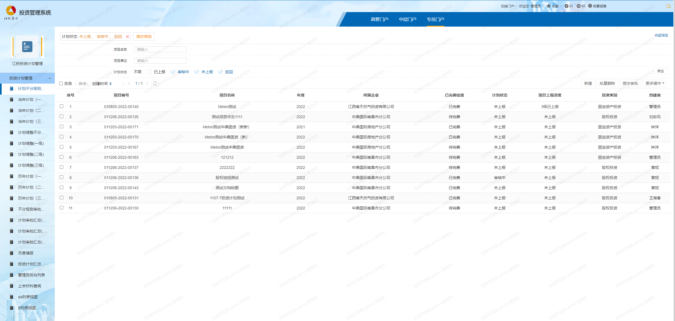Collapse the 投资计划管理 menu section
Image resolution: width=675 pixels, height=321 pixels.
tap(50, 78)
